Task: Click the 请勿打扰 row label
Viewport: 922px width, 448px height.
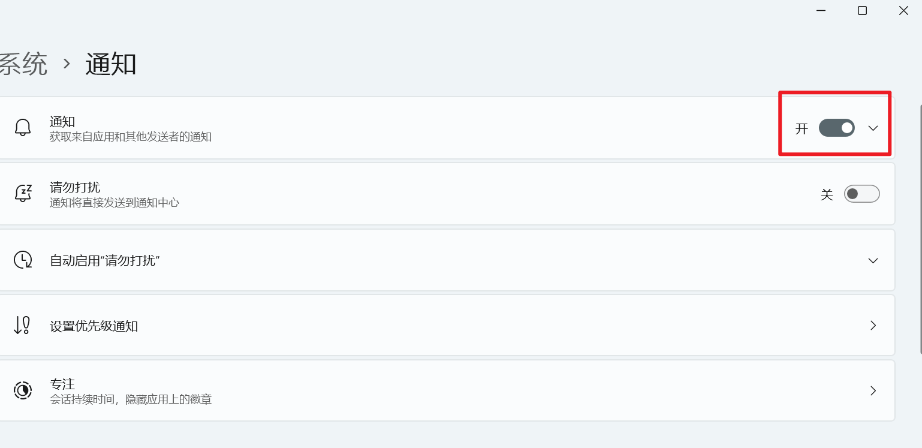Action: [x=75, y=188]
